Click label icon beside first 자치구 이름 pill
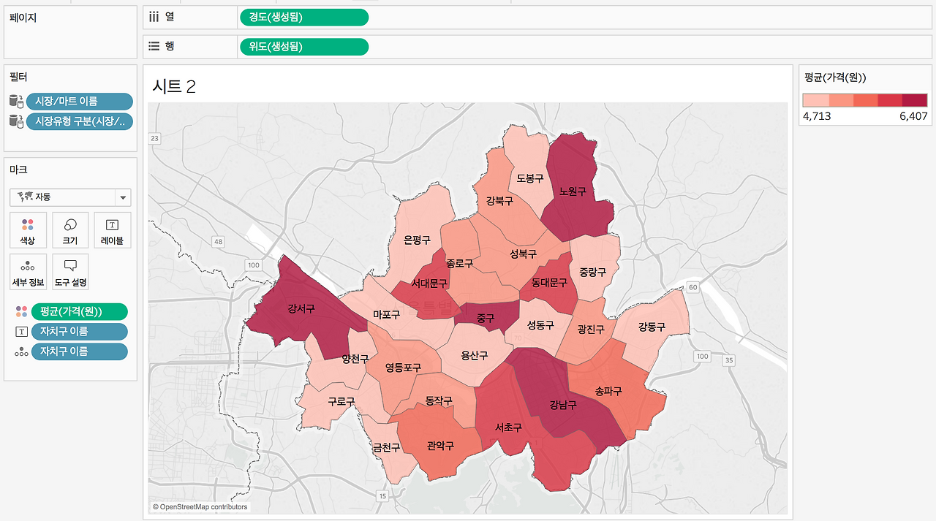Viewport: 936px width, 521px height. click(21, 332)
